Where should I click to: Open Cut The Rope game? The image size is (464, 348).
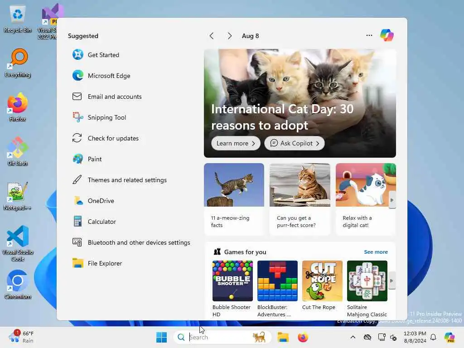coord(322,285)
